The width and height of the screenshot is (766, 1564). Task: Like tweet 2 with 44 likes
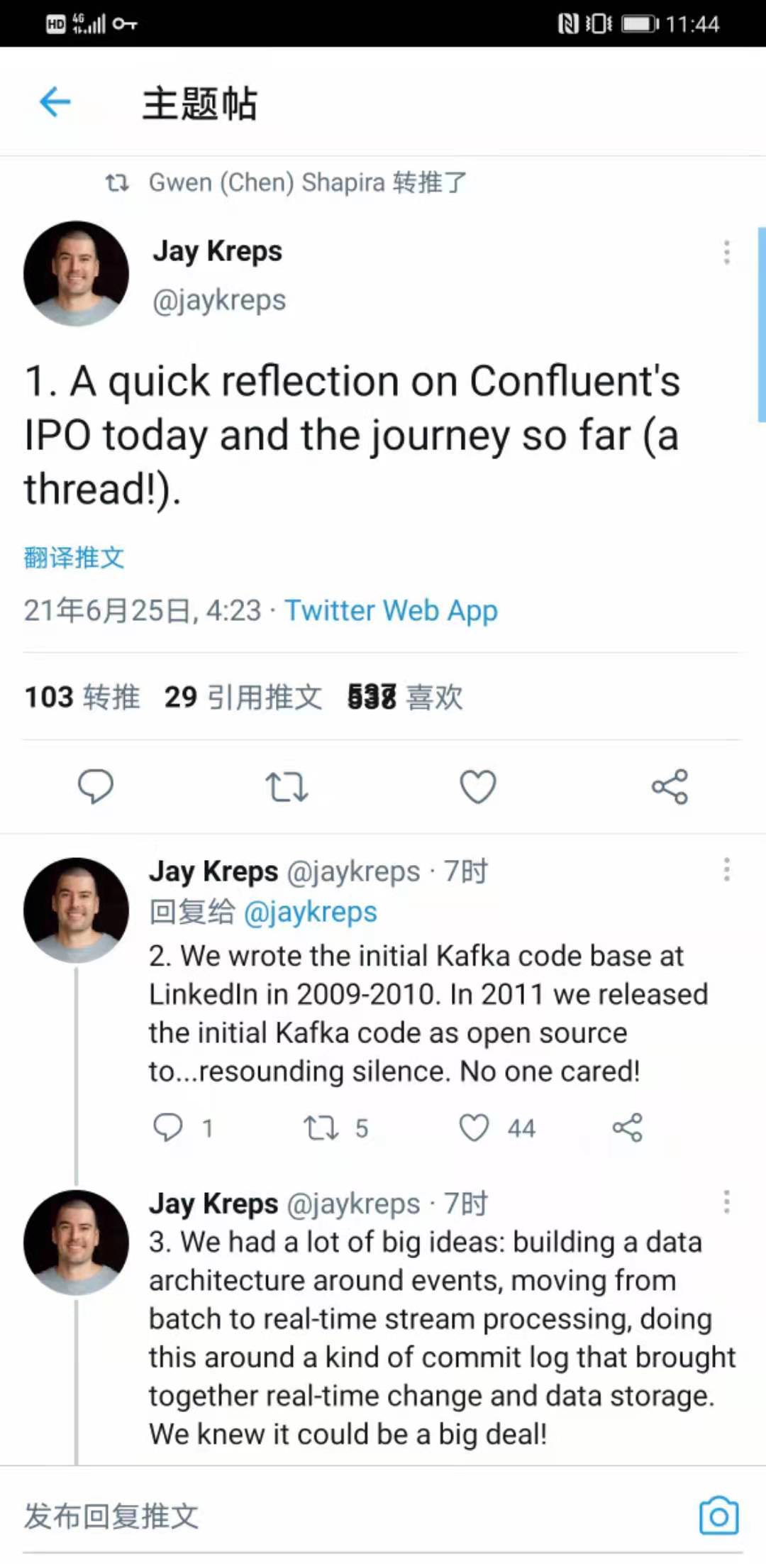tap(474, 1127)
